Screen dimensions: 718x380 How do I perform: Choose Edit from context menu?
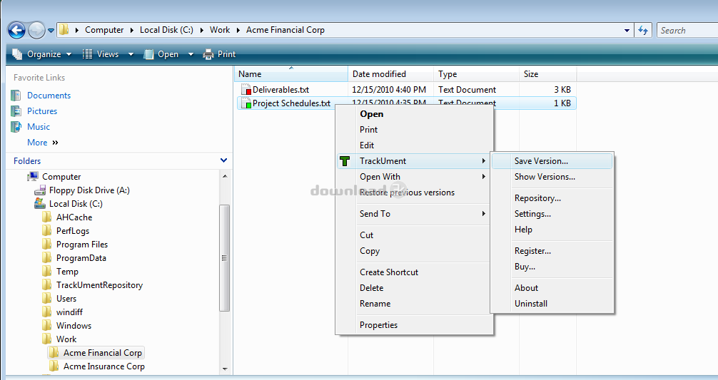click(x=367, y=145)
